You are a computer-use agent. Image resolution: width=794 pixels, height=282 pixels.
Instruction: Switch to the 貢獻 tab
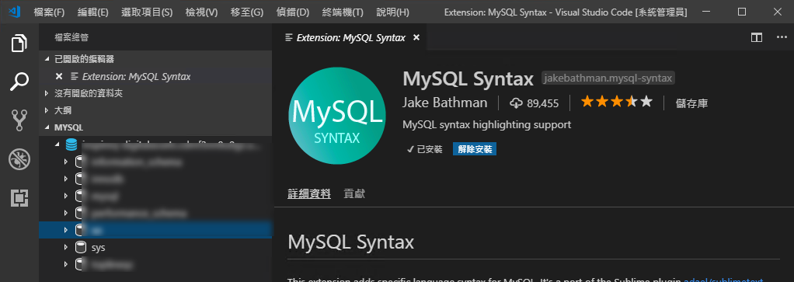coord(354,193)
